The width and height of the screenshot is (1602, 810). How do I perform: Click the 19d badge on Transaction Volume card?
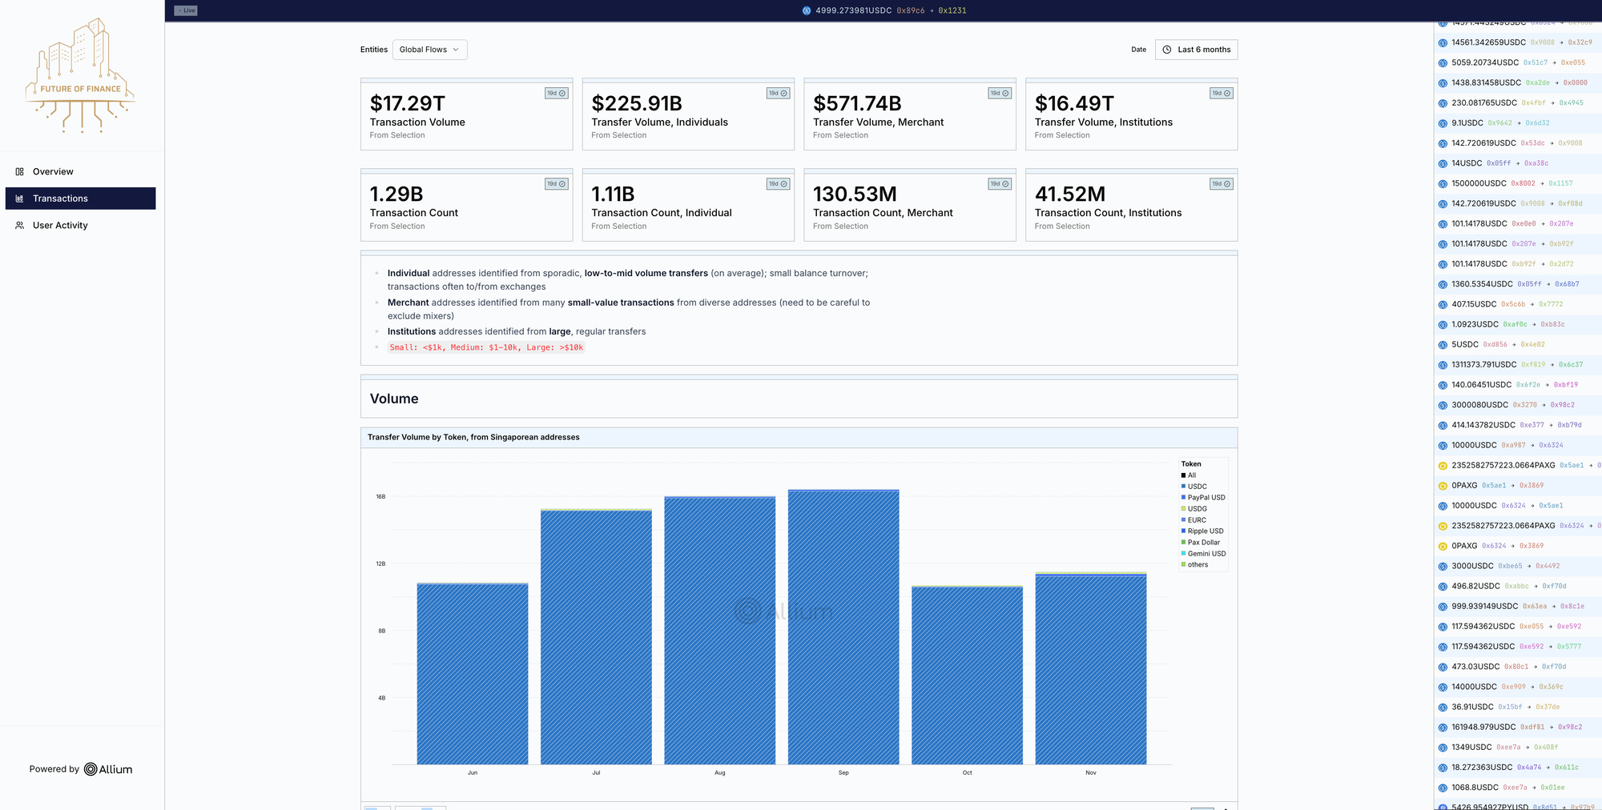556,94
